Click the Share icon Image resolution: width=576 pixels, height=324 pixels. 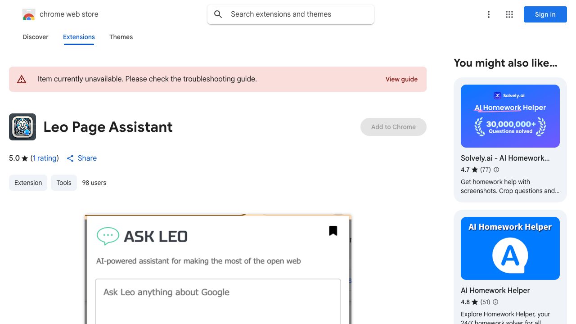pos(70,158)
